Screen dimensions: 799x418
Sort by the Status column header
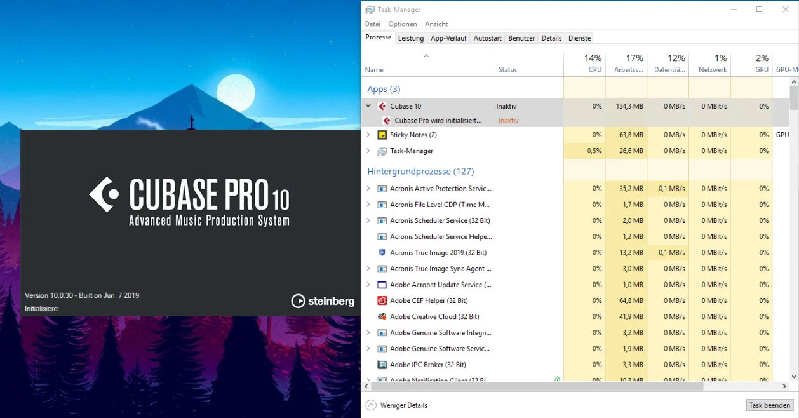(x=529, y=64)
